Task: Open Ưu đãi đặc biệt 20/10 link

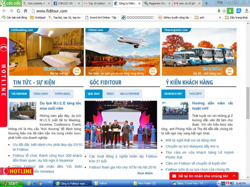Action: pos(47,147)
